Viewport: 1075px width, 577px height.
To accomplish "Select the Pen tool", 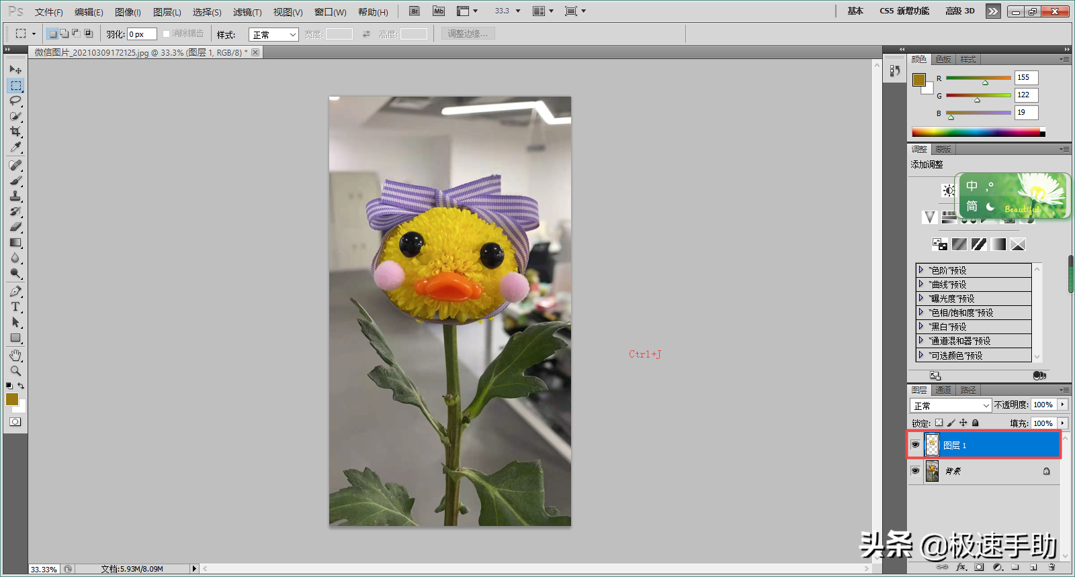I will click(15, 291).
